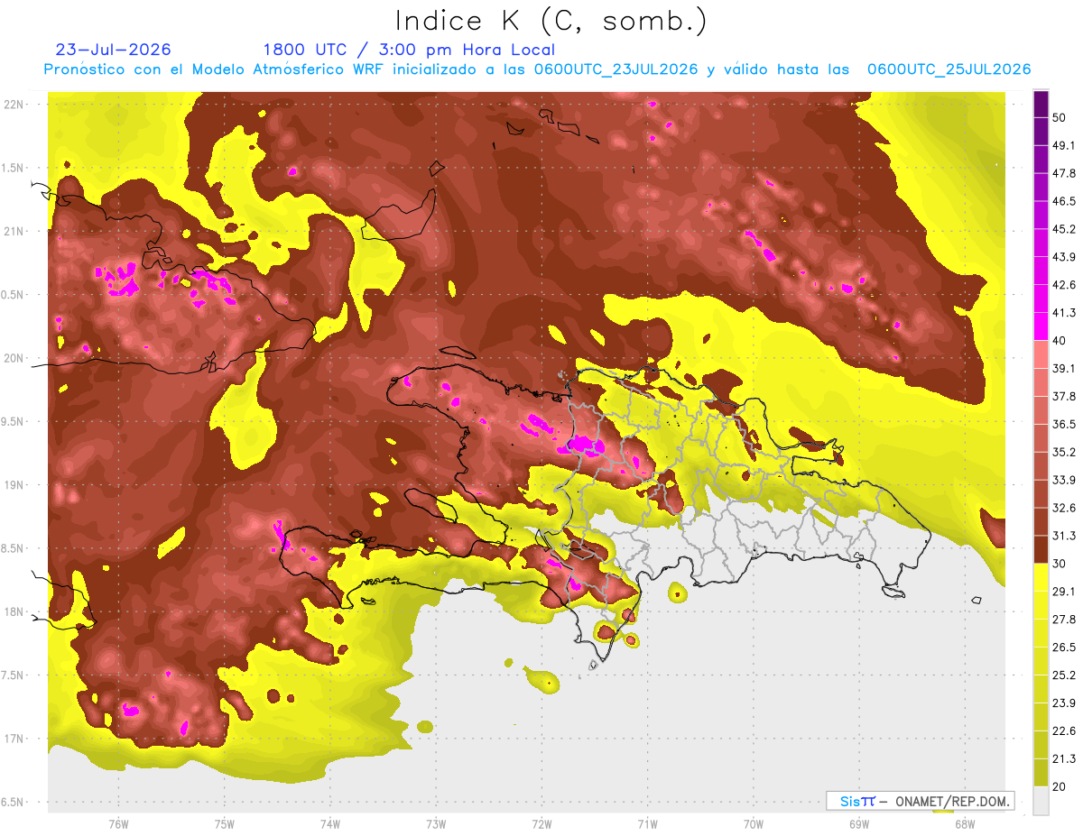Image resolution: width=1083 pixels, height=836 pixels.
Task: Select the "69W" longitude label
Action: pyautogui.click(x=858, y=824)
